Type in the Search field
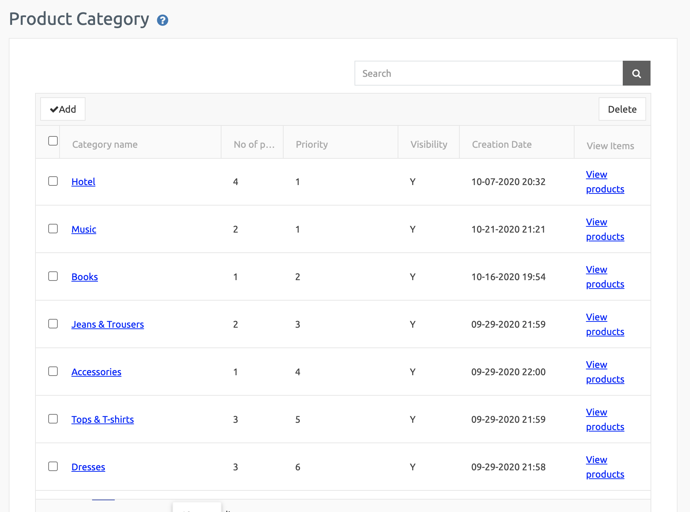 point(488,74)
